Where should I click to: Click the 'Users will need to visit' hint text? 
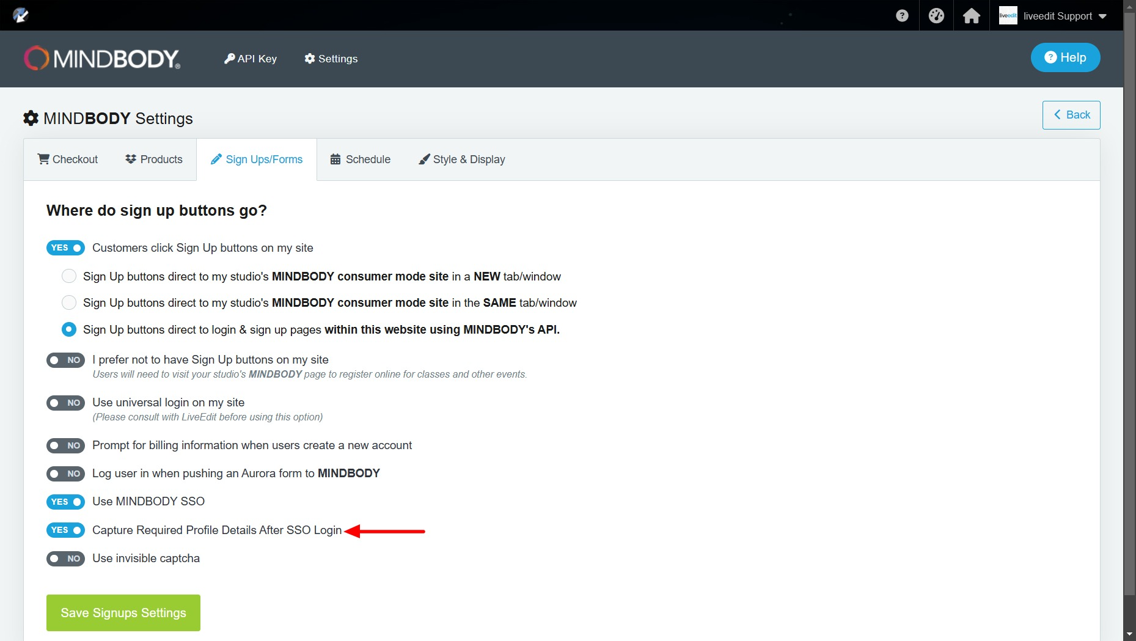[309, 375]
